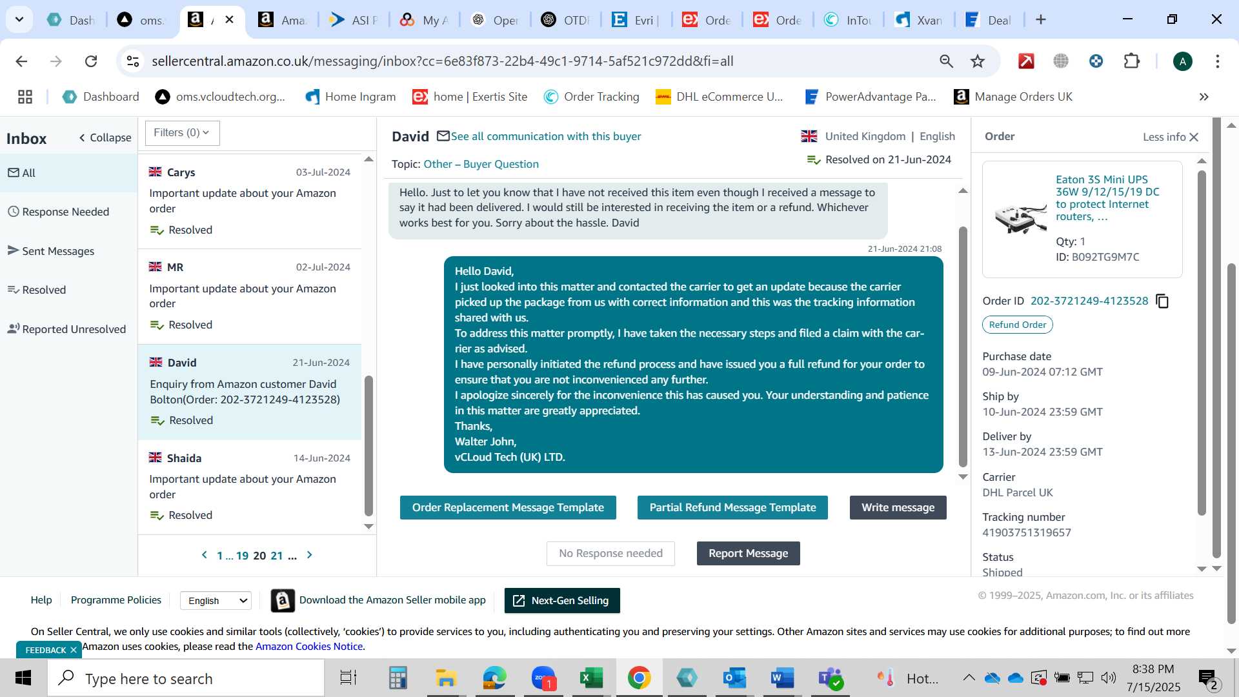Open the bookmarks apps grid icon
This screenshot has width=1239, height=697.
tap(25, 97)
